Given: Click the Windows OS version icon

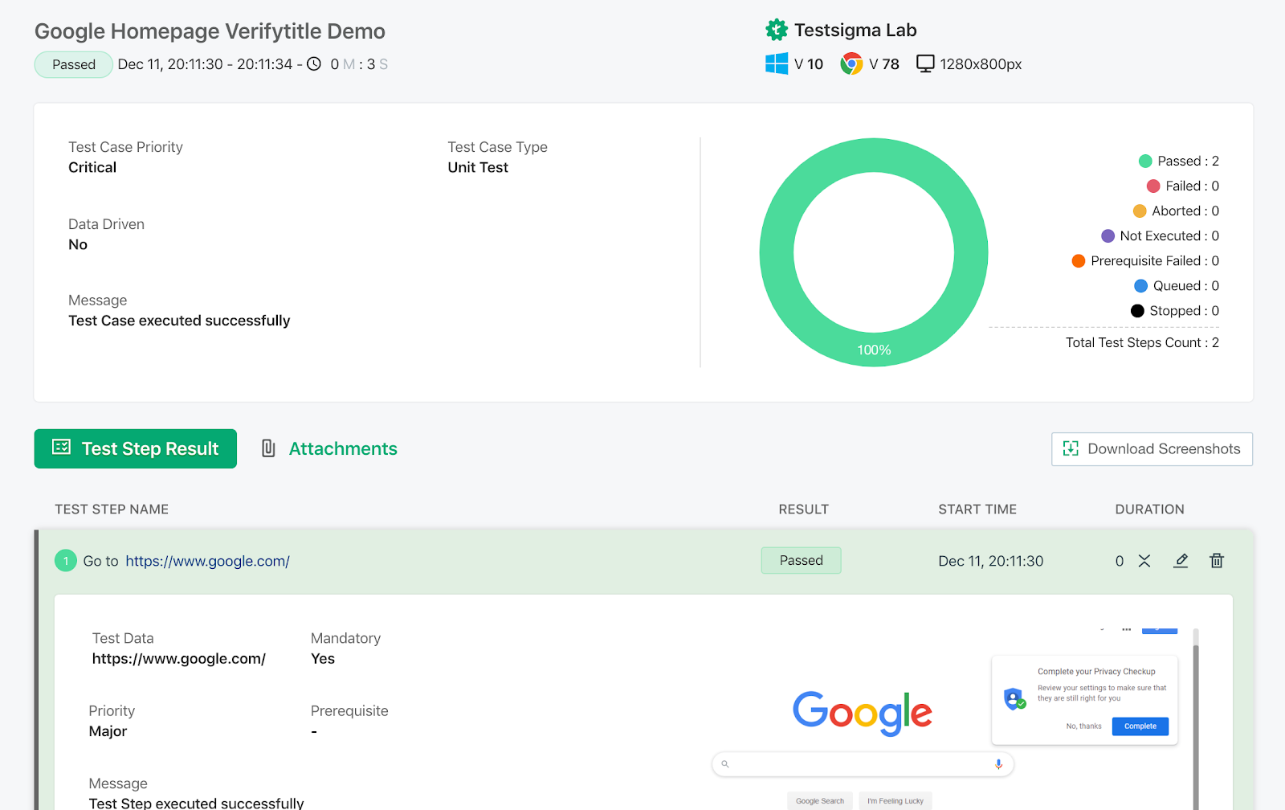Looking at the screenshot, I should point(777,63).
